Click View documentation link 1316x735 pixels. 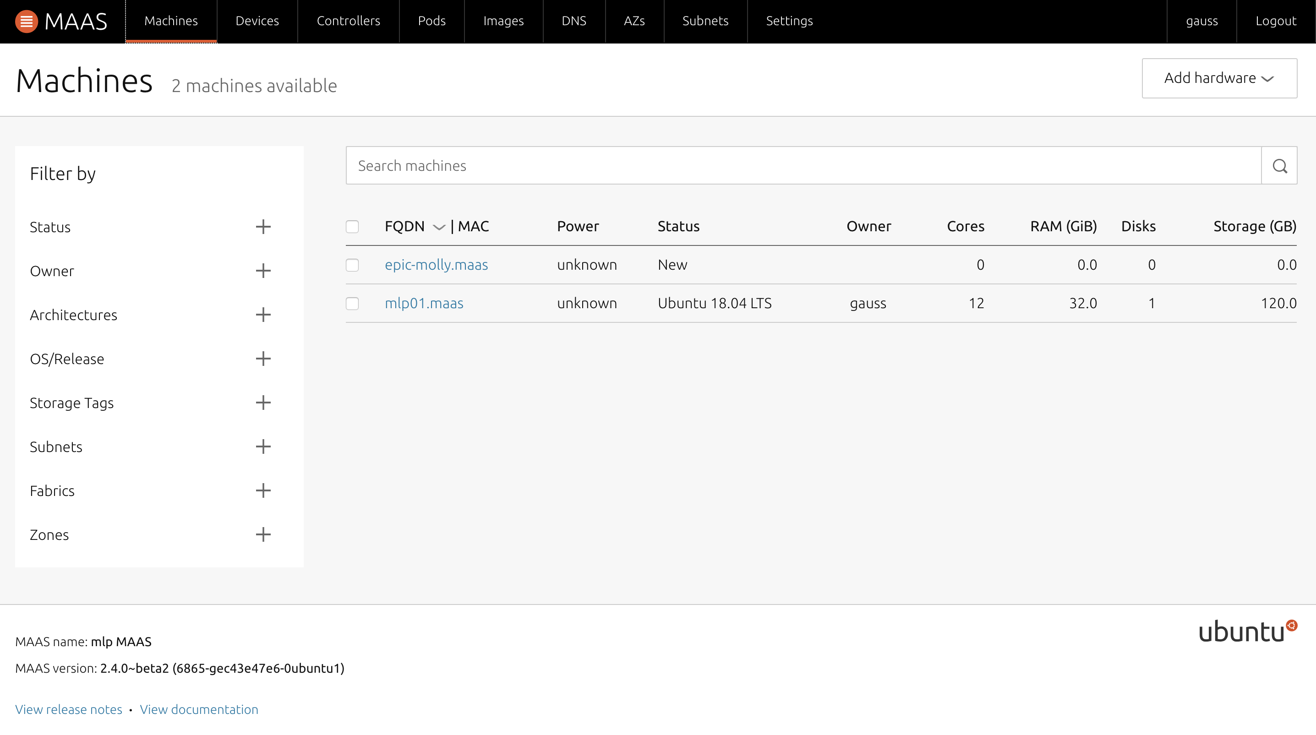click(199, 709)
